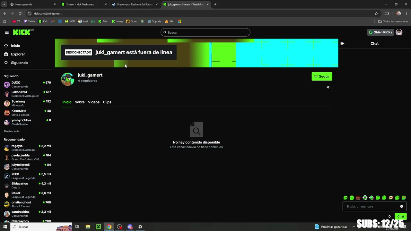Switch to the Precomprar Resident Evil tab
The image size is (411, 231).
135,4
